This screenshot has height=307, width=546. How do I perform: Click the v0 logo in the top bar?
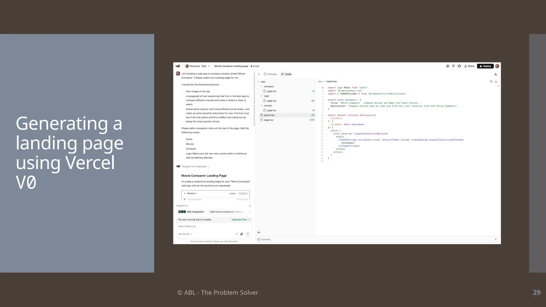tap(178, 66)
